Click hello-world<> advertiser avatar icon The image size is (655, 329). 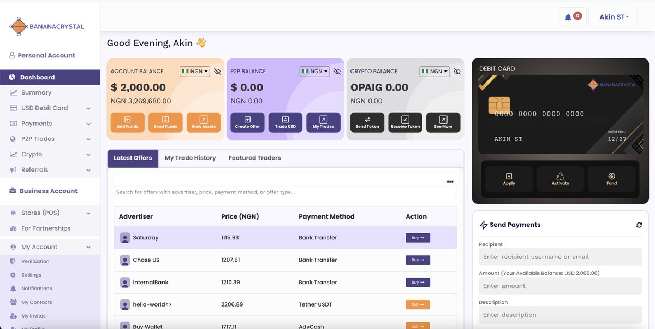click(125, 304)
